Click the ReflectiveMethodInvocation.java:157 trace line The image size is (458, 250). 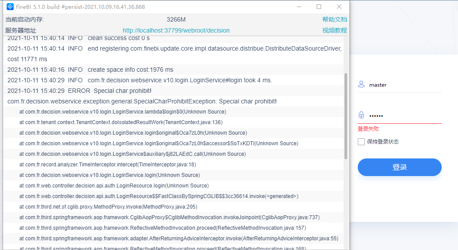click(x=163, y=228)
